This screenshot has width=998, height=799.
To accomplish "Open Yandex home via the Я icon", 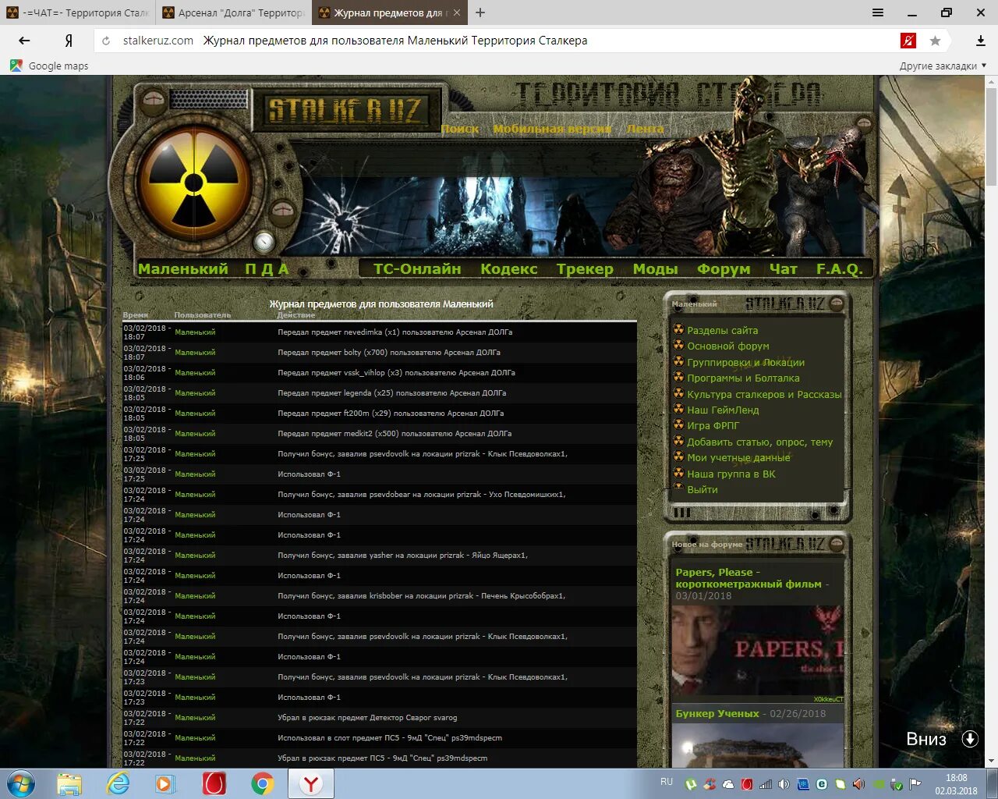I will click(x=69, y=41).
